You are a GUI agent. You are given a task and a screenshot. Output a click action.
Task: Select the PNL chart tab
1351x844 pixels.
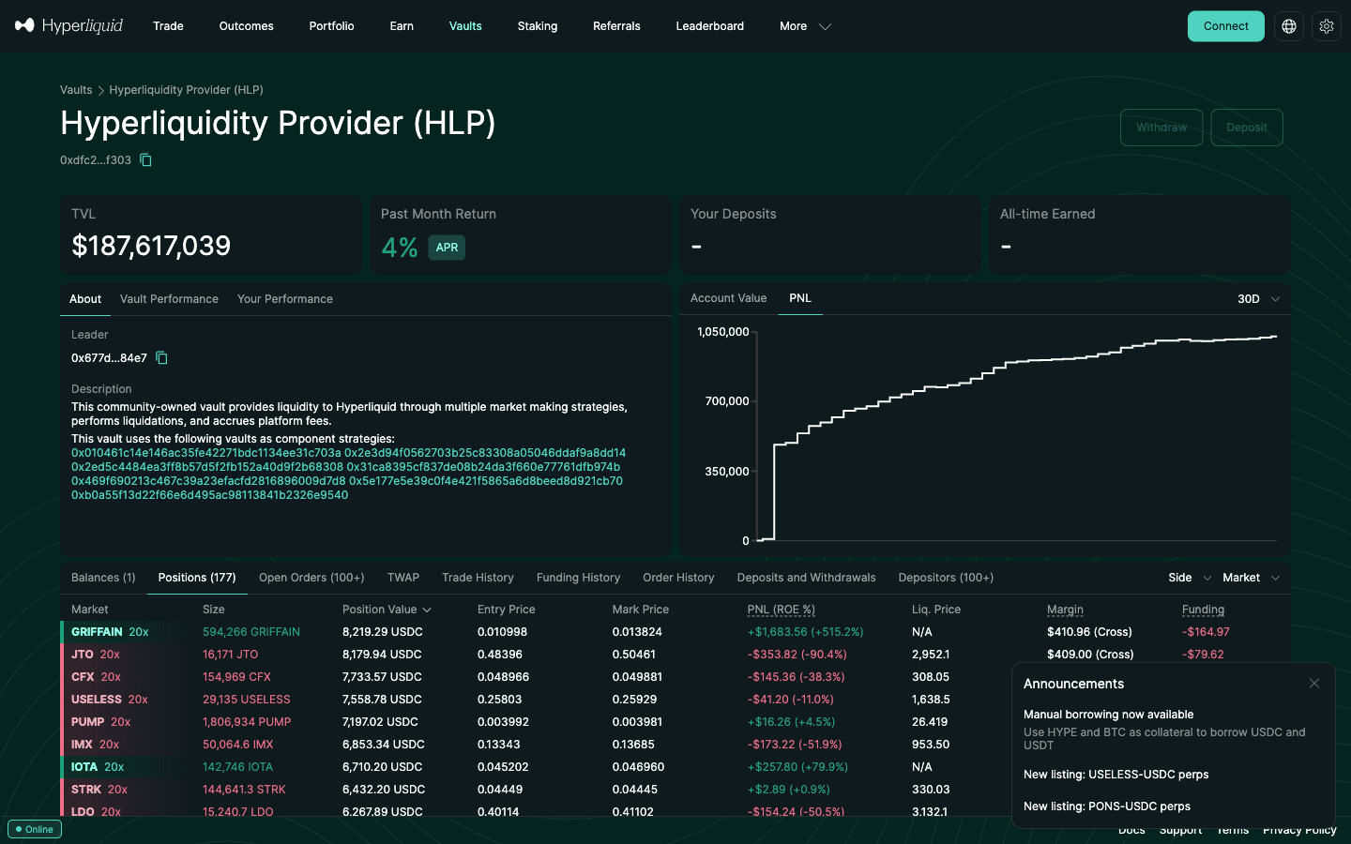click(800, 298)
